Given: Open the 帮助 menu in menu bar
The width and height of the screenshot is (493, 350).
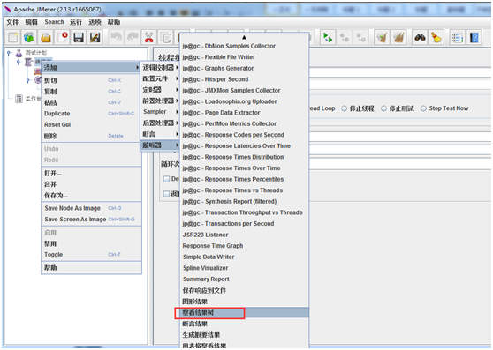Looking at the screenshot, I should [x=113, y=22].
